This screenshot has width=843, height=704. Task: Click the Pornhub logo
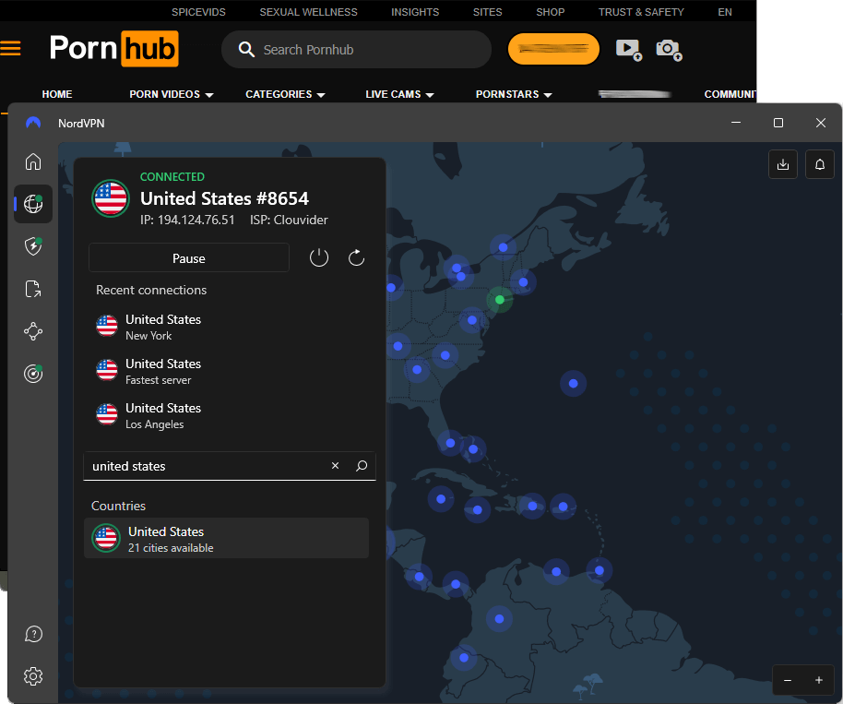[x=114, y=48]
